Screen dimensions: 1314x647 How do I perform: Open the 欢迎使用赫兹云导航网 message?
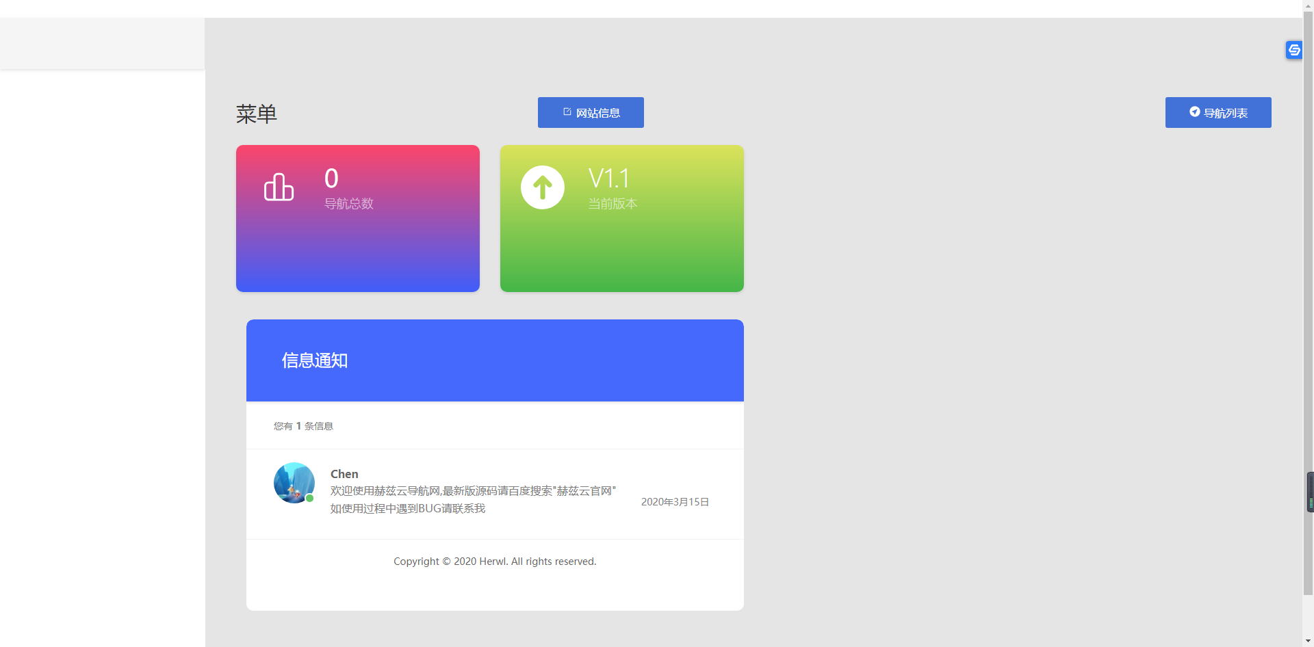click(473, 491)
